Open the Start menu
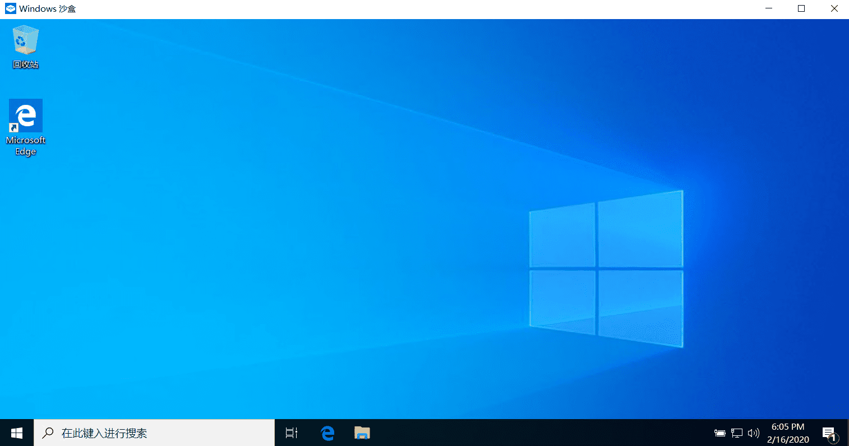 [x=17, y=433]
